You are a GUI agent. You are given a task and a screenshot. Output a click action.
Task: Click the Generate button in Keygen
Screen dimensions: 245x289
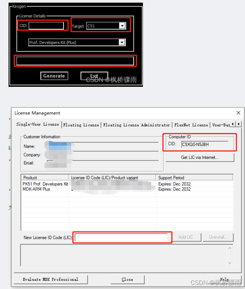click(x=54, y=76)
